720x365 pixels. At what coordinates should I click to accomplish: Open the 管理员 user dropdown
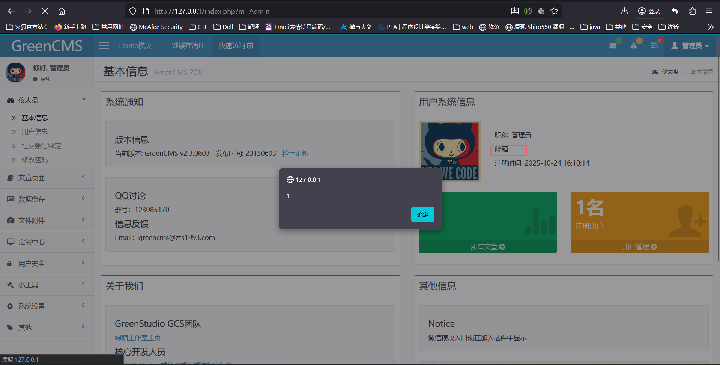(x=691, y=46)
